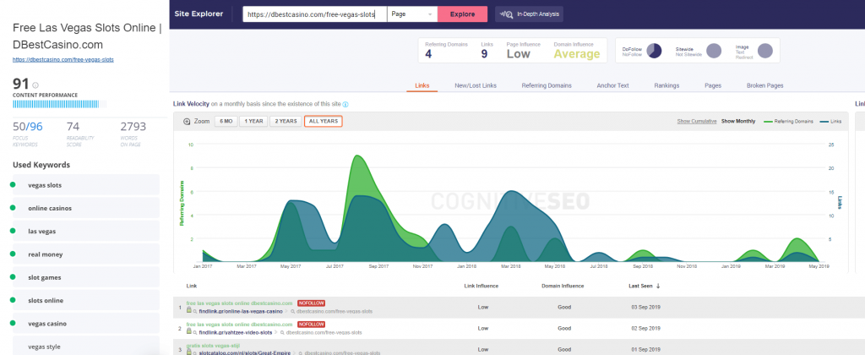Click the info icon next to score 91

pyautogui.click(x=35, y=85)
